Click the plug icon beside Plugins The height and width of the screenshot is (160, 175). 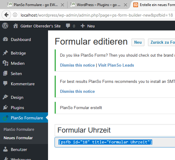coord(5,107)
